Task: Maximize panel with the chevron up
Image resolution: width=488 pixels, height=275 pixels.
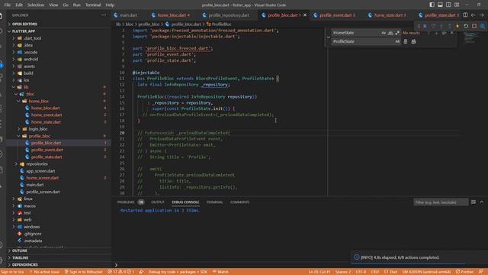Action: click(x=481, y=202)
